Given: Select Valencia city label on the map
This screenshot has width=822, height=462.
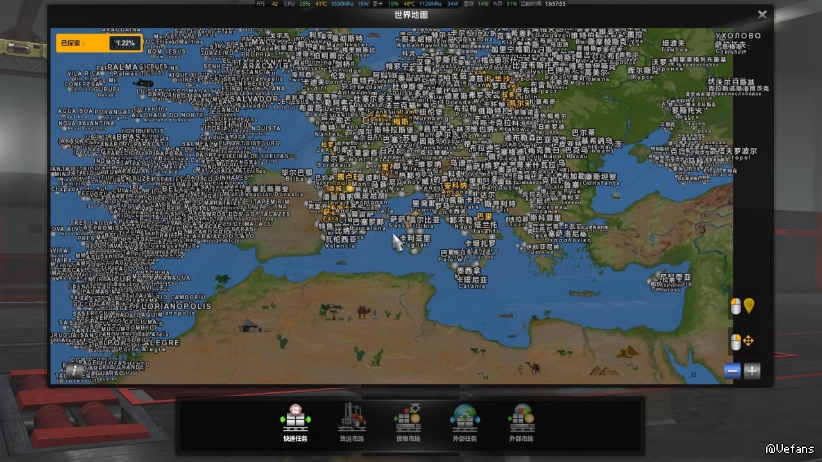Looking at the screenshot, I should tap(340, 245).
